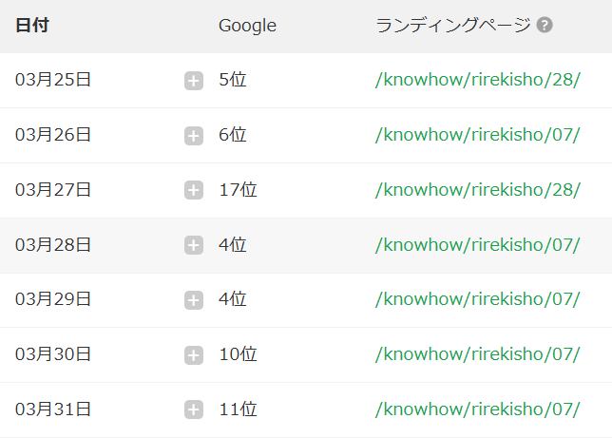Click 03月29日 landing page URL
The image size is (612, 438).
point(478,299)
